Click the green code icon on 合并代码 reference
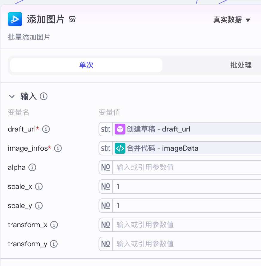Screen dimensions: 261x266 pyautogui.click(x=120, y=148)
